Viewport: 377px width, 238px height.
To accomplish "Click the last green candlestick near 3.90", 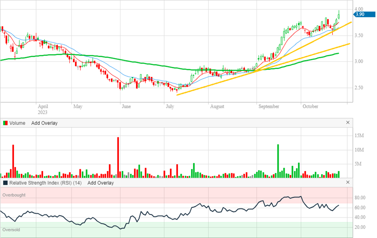I will 339,16.
